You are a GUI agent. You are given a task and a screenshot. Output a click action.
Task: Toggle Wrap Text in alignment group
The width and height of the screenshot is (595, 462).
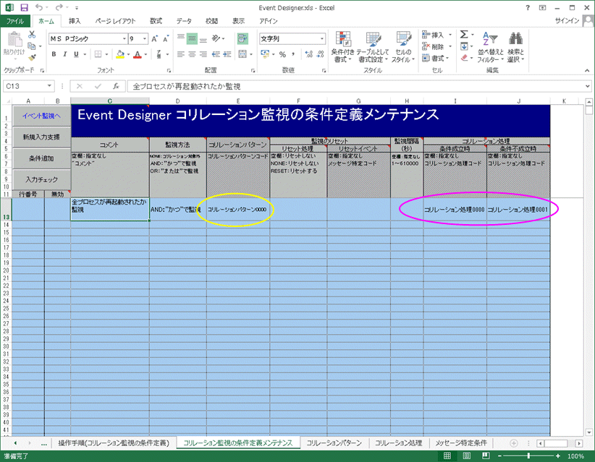(x=242, y=38)
